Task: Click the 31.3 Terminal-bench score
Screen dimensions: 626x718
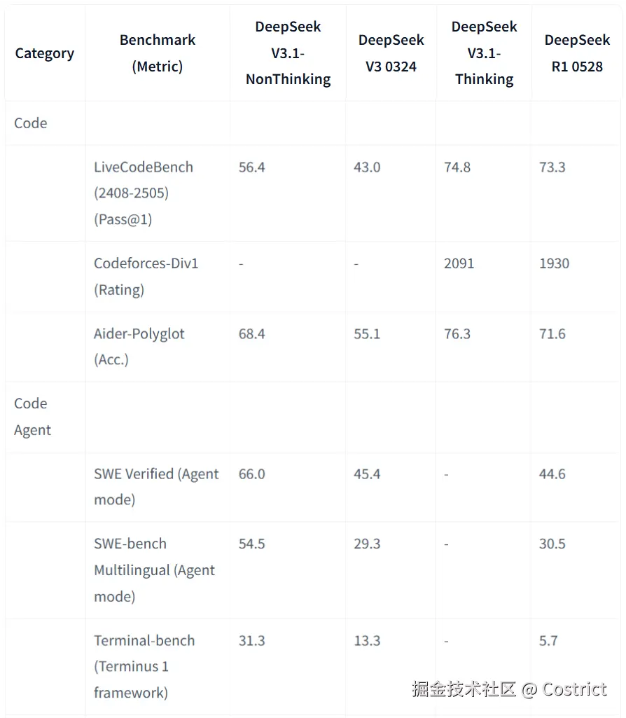Action: pyautogui.click(x=252, y=640)
